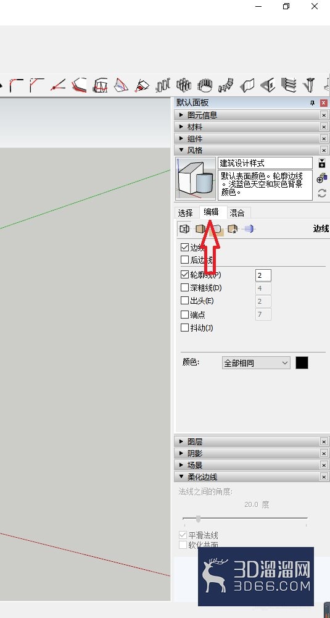
Task: Click the screw-shaped column tool icon
Action: pos(310,85)
